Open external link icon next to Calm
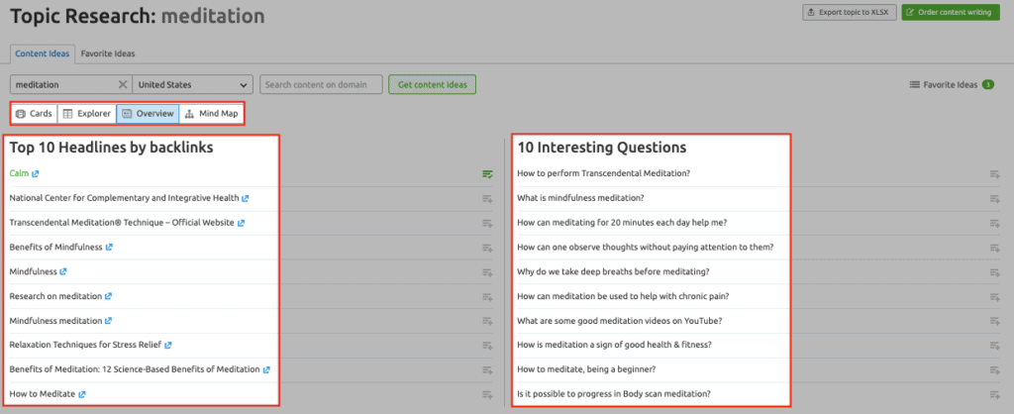Image resolution: width=1014 pixels, height=414 pixels. coord(36,173)
